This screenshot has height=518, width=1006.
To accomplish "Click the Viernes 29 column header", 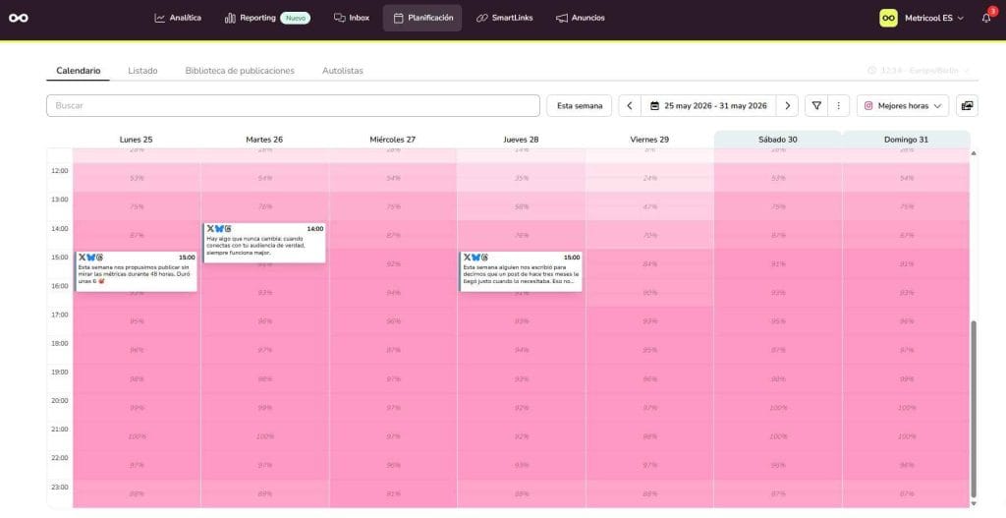I will pos(649,140).
